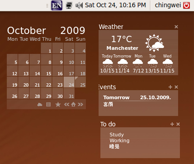Add a new event with plus icon
The image size is (194, 164).
coord(170,87)
